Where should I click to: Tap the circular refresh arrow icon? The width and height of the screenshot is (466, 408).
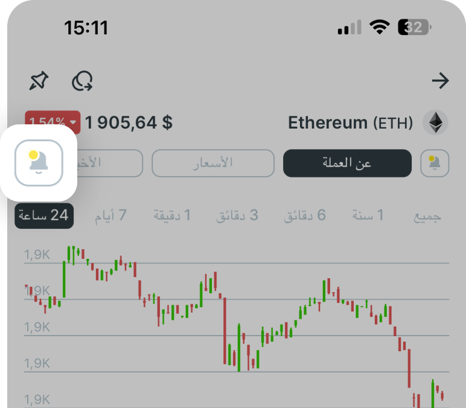[x=82, y=81]
